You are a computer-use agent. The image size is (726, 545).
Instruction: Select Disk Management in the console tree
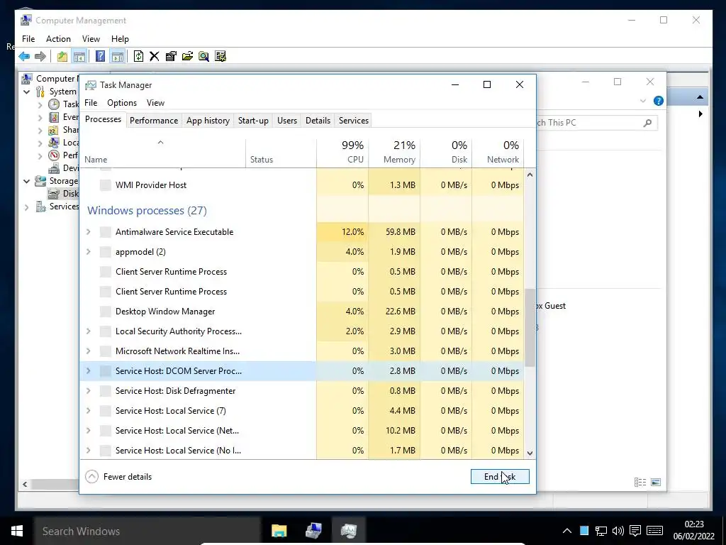[x=63, y=193]
